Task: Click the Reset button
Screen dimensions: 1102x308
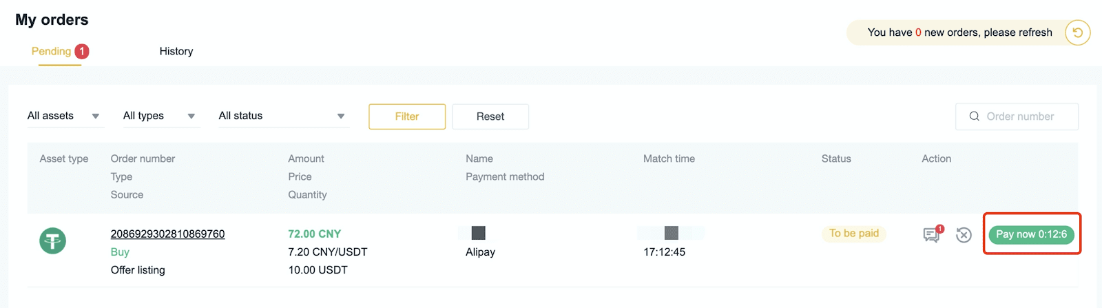Action: click(490, 116)
